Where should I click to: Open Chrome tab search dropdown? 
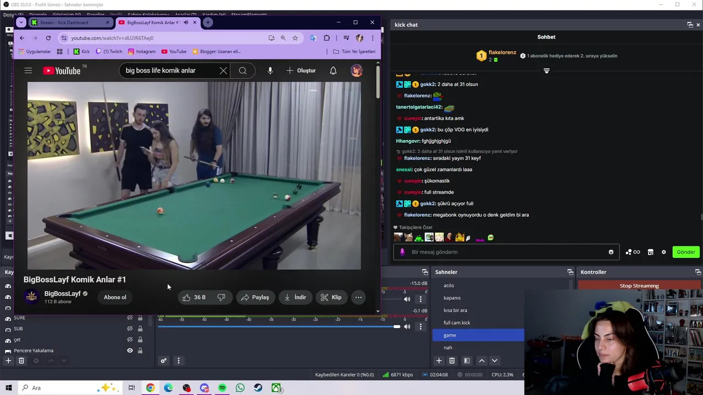coord(21,22)
